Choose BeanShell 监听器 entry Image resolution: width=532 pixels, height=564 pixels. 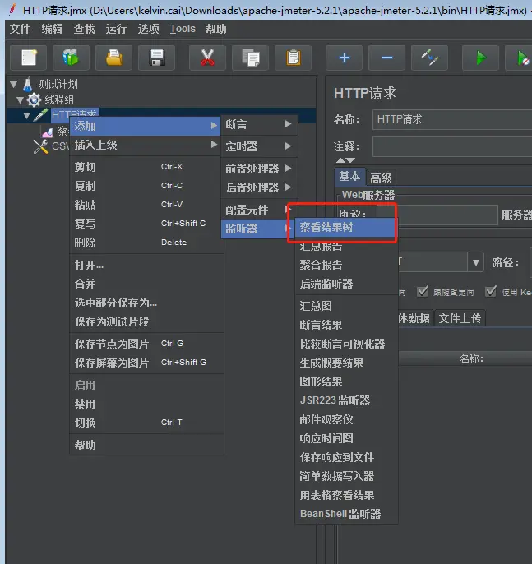pyautogui.click(x=346, y=514)
